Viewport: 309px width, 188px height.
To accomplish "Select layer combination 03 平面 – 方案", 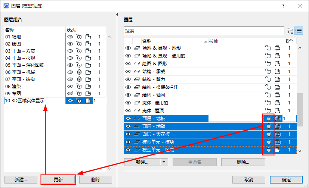I will [20, 51].
